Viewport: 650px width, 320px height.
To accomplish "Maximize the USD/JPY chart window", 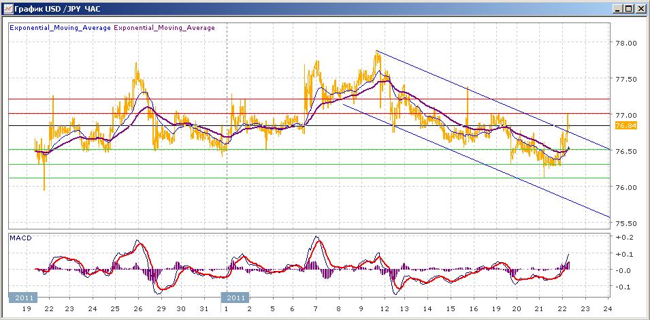I will [x=629, y=8].
